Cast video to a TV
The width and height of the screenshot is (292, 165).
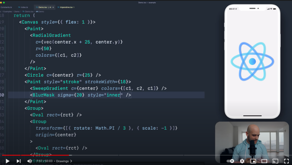click(x=275, y=161)
